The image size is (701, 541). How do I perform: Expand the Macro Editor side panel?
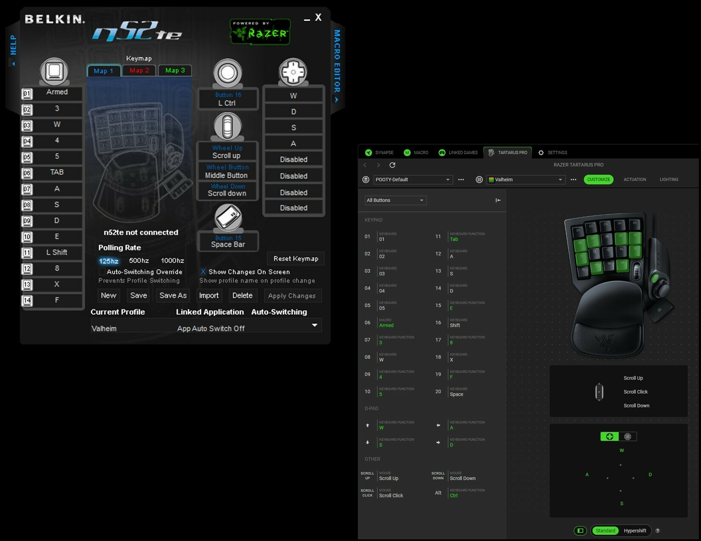click(336, 100)
